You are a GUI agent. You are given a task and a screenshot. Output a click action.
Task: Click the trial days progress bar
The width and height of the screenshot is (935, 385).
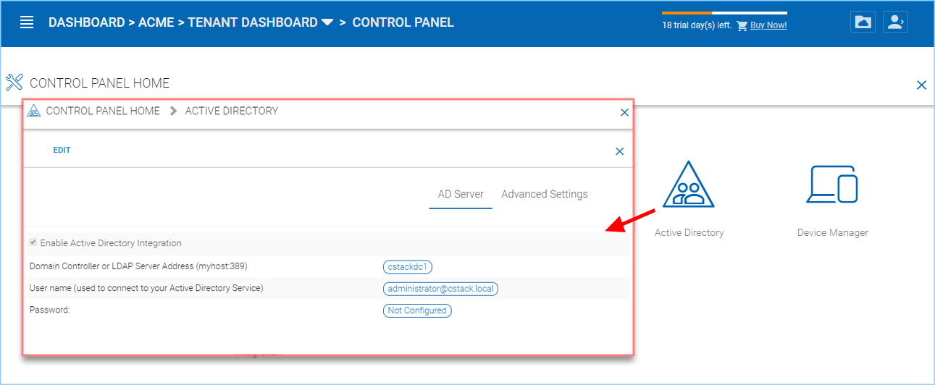(724, 12)
